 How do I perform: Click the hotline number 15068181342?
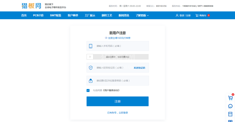[189, 6]
